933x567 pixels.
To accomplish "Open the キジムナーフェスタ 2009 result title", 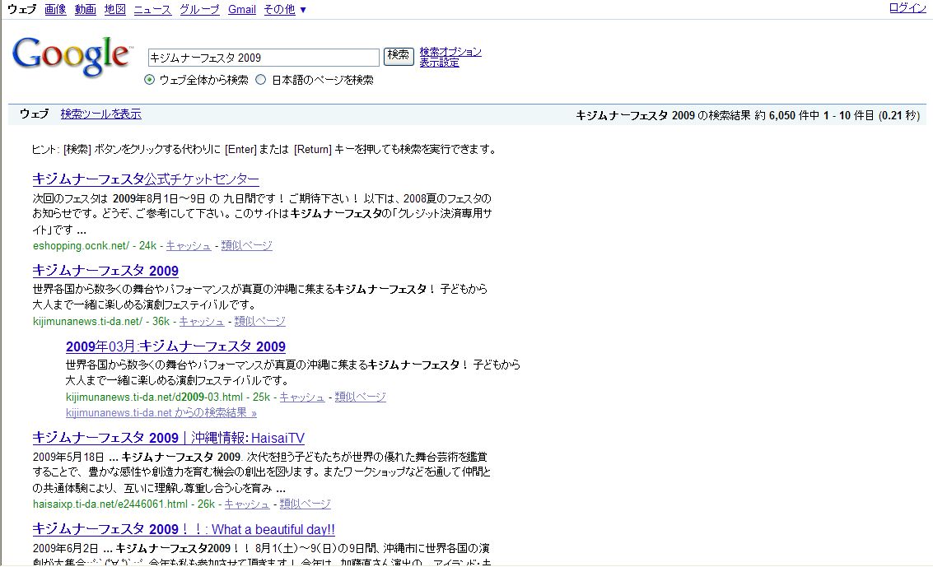I will 105,271.
